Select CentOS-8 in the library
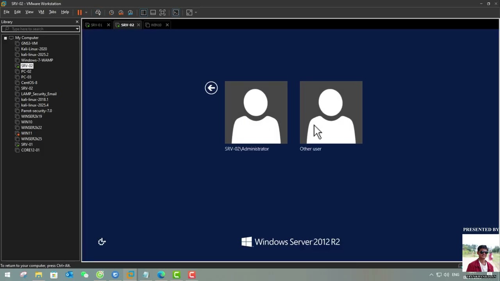 [x=29, y=83]
